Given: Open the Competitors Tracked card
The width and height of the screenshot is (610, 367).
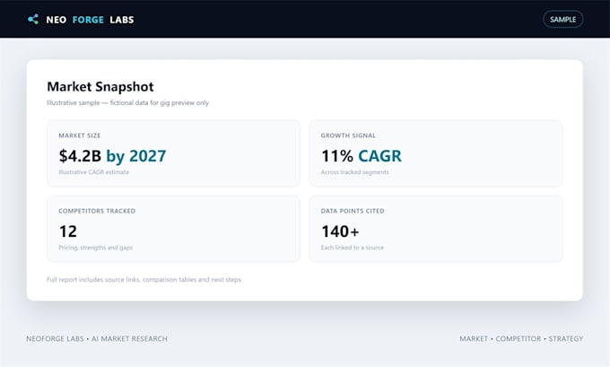Looking at the screenshot, I should pos(173,229).
